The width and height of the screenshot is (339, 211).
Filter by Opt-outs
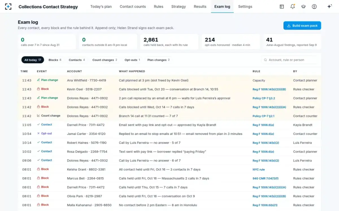(132, 60)
